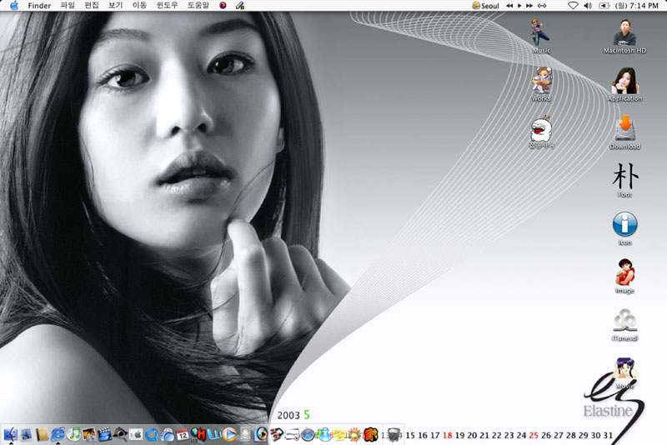Screen dimensions: 667x445
Task: Open the Movie folder on desktop
Action: 624,369
